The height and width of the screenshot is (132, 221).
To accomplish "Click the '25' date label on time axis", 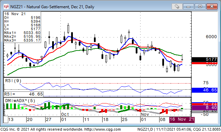I will click(125, 120).
